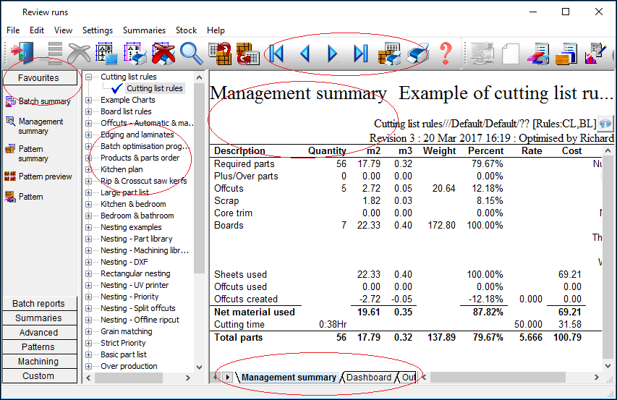Click the Favourites panel button
This screenshot has width=617, height=400.
tap(40, 78)
